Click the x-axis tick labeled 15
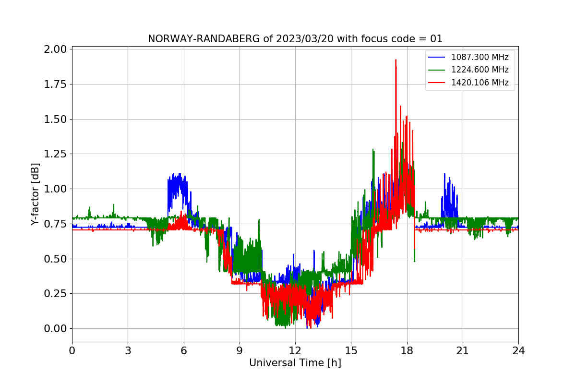The width and height of the screenshot is (576, 384). [x=351, y=351]
